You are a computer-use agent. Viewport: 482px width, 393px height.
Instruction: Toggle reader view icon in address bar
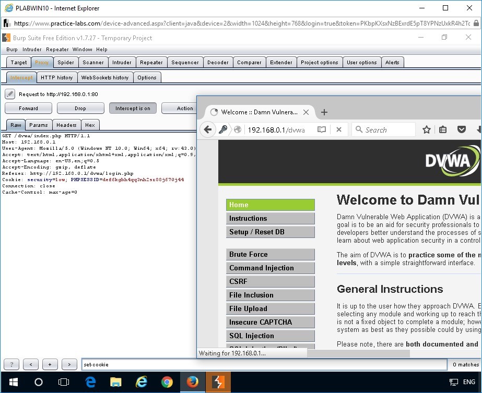click(322, 130)
